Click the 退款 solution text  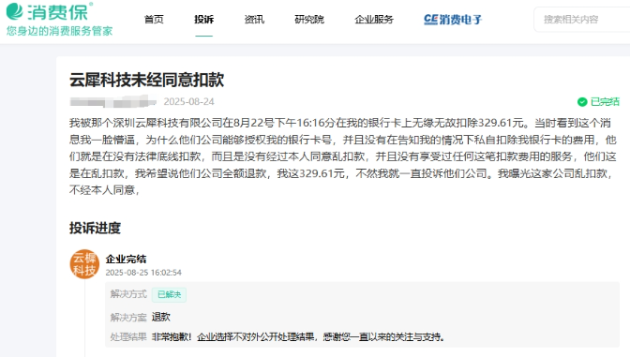pos(161,317)
